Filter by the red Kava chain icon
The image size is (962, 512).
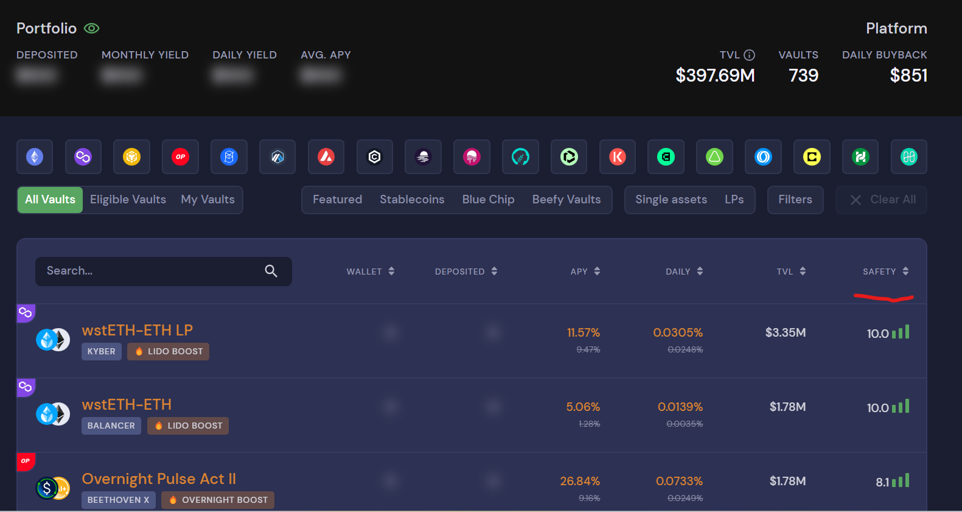click(x=618, y=157)
